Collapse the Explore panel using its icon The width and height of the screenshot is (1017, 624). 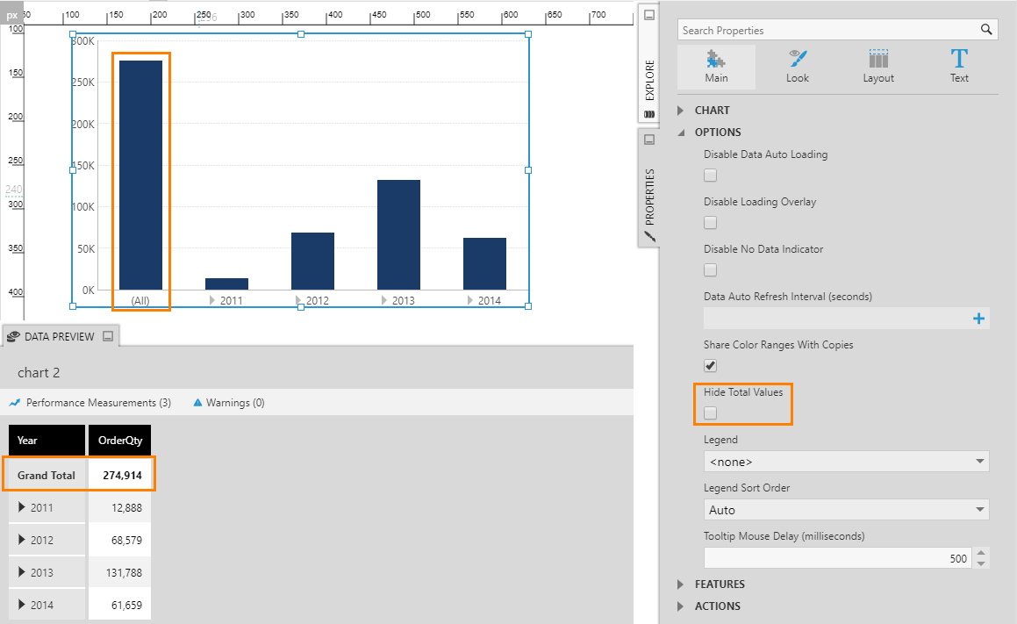click(649, 15)
